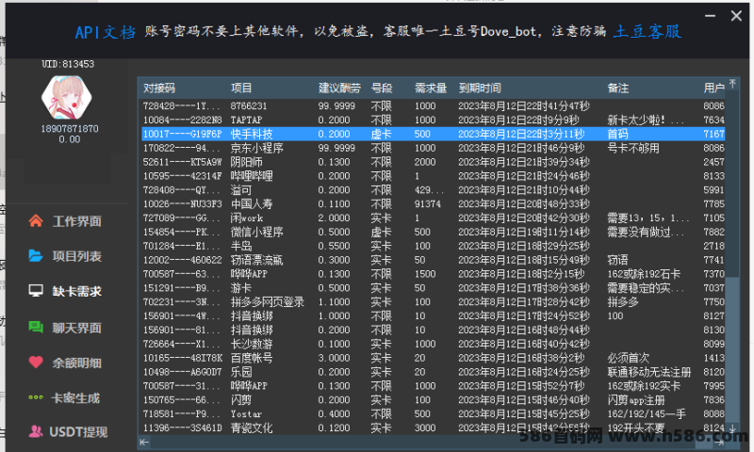Open the 土豆客服 link
Screen dimensions: 754x452
(647, 32)
